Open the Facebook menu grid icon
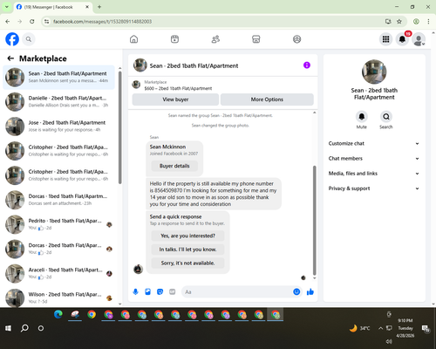This screenshot has width=436, height=349. [385, 39]
